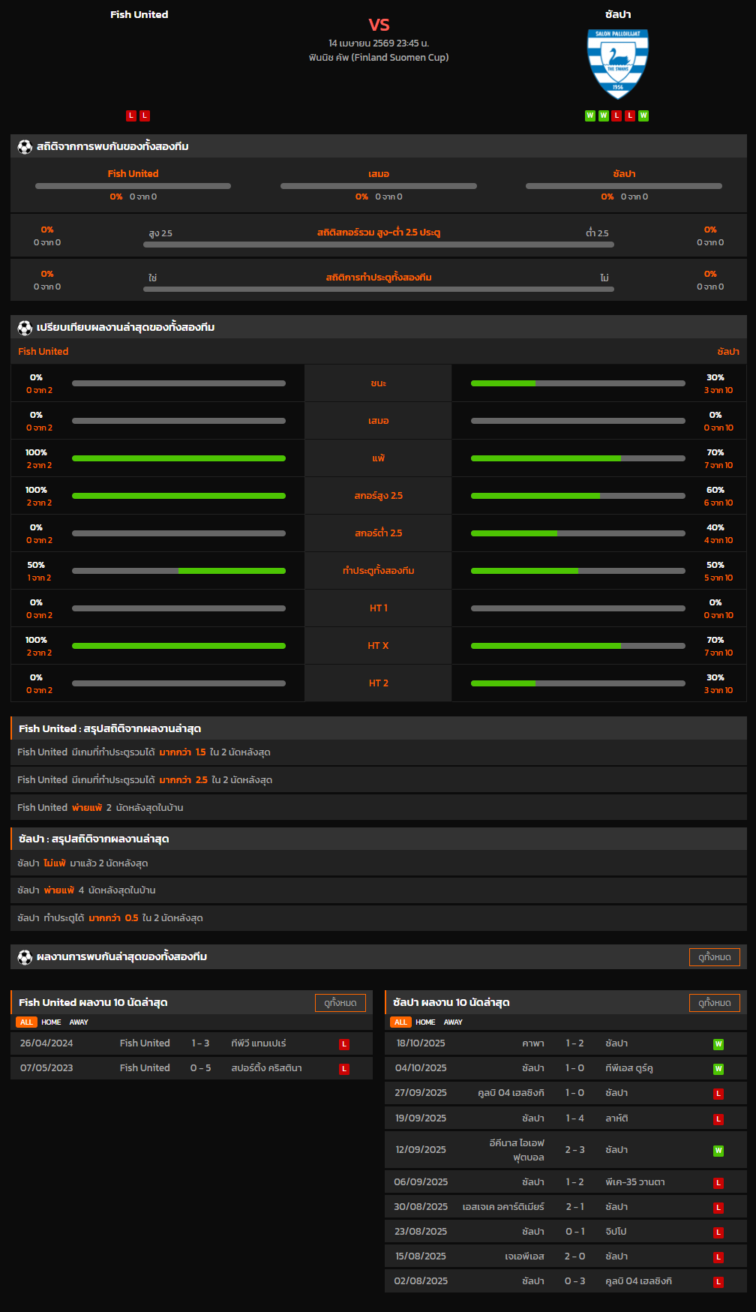Click the W badge for 12/09/2025 match
756x1312 pixels.
[718, 1150]
